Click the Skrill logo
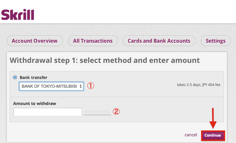The height and width of the screenshot is (143, 236). point(18,14)
